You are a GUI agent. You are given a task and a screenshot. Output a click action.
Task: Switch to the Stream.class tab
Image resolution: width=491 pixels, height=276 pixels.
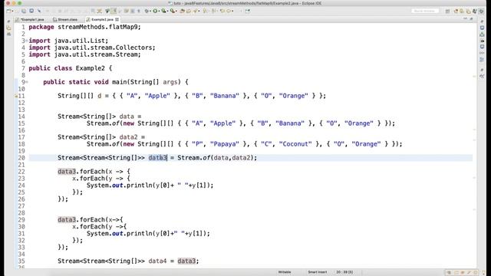pos(64,19)
